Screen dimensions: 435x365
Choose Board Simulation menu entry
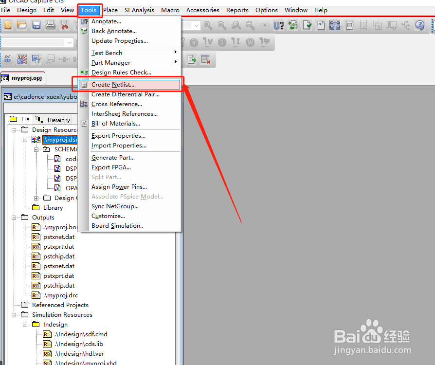(129, 225)
